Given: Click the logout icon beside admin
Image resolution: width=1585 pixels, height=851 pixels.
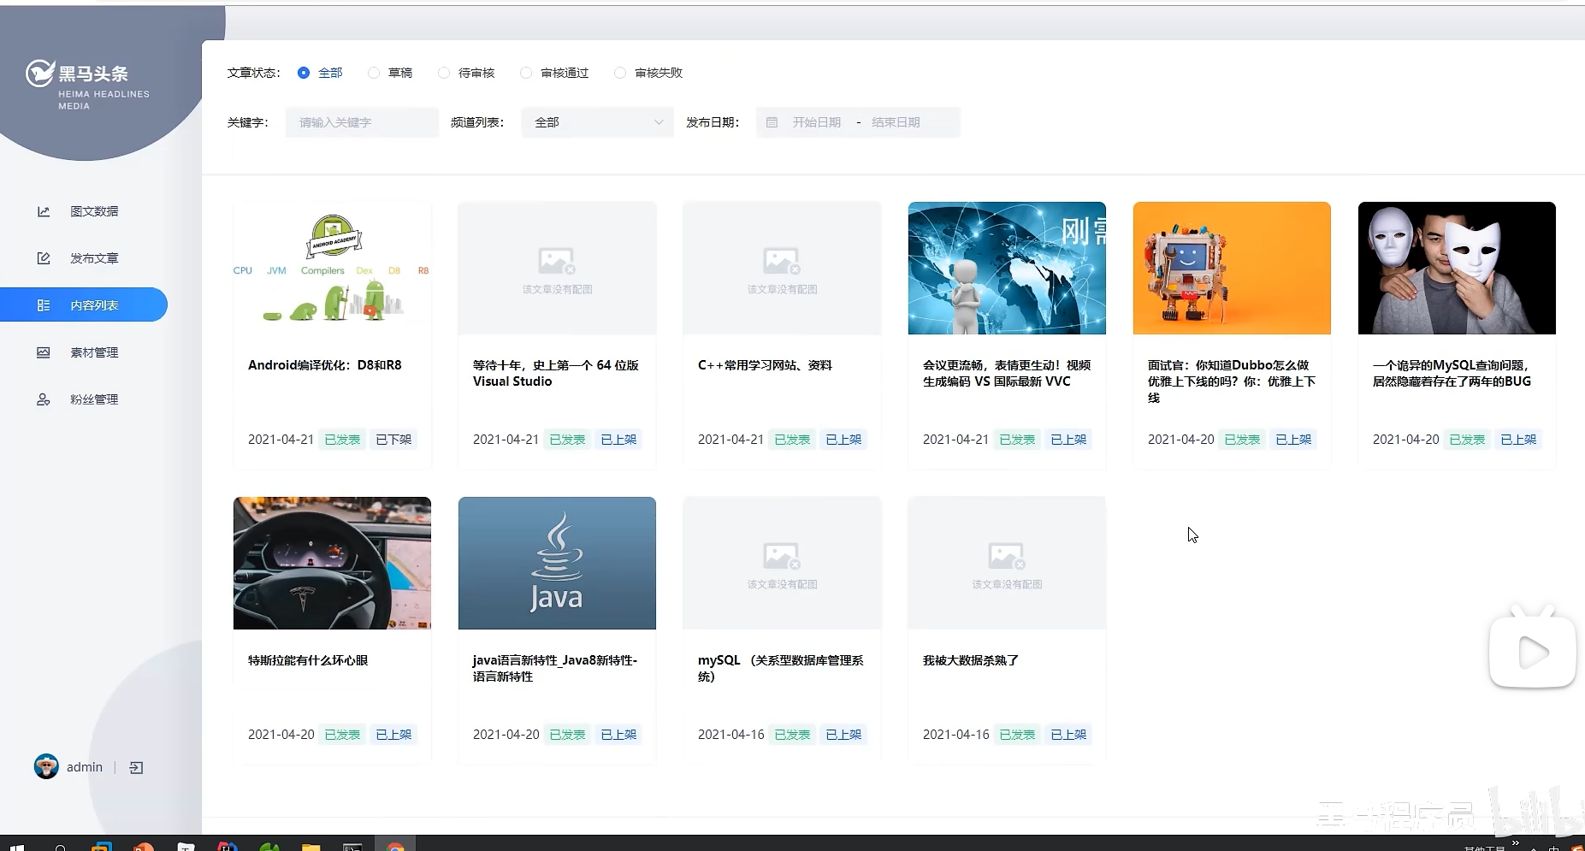Looking at the screenshot, I should coord(136,768).
